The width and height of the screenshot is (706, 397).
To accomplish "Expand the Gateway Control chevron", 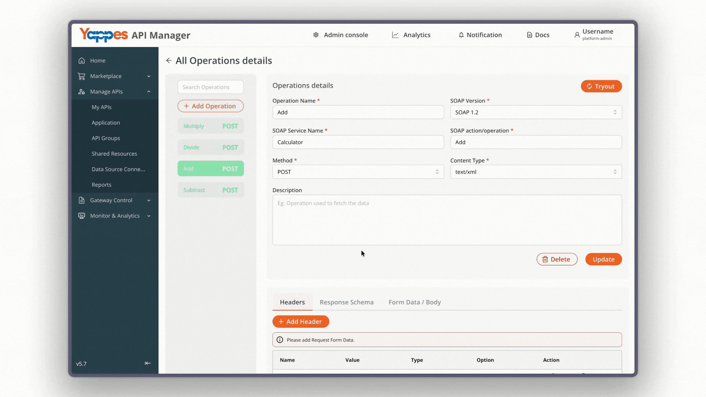I will (149, 200).
